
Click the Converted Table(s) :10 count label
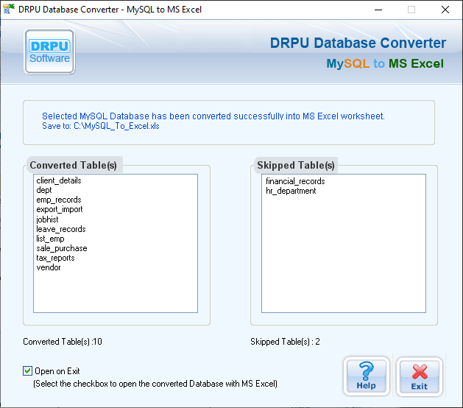click(63, 342)
